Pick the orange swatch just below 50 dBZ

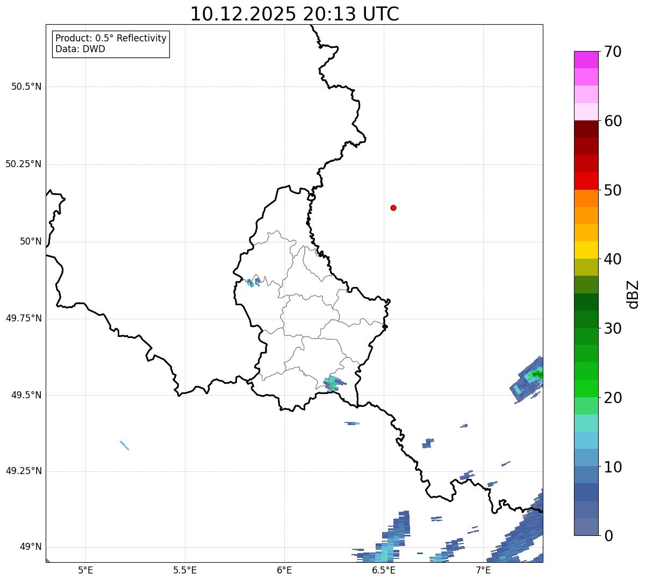point(586,198)
